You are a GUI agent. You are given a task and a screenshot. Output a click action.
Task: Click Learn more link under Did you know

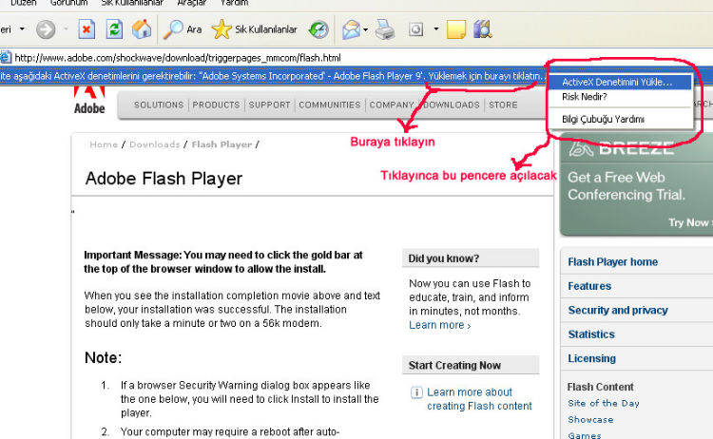click(440, 325)
